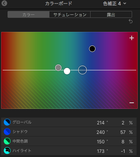Switch to the 露出 tab
Image resolution: width=140 pixels, height=157 pixels.
click(x=111, y=14)
